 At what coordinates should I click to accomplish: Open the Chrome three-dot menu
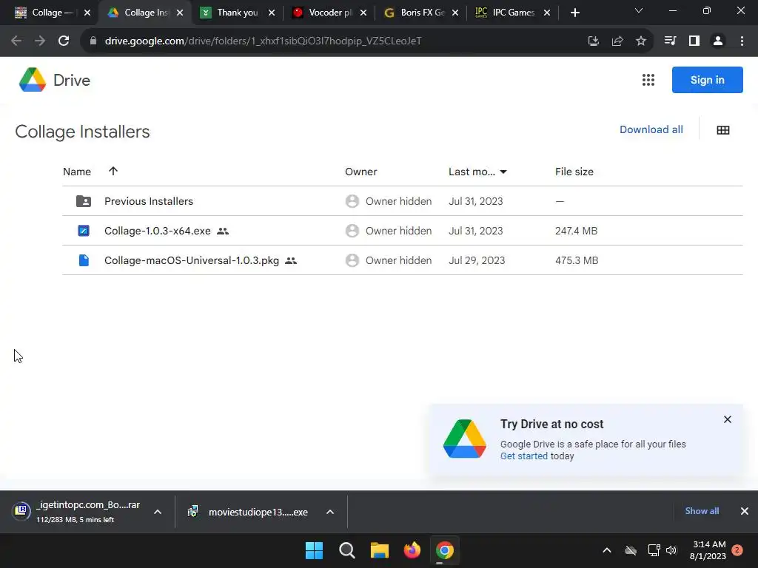click(x=742, y=41)
